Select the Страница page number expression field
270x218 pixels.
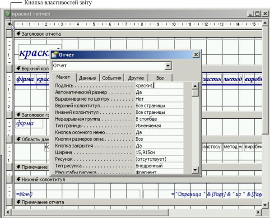(202, 194)
